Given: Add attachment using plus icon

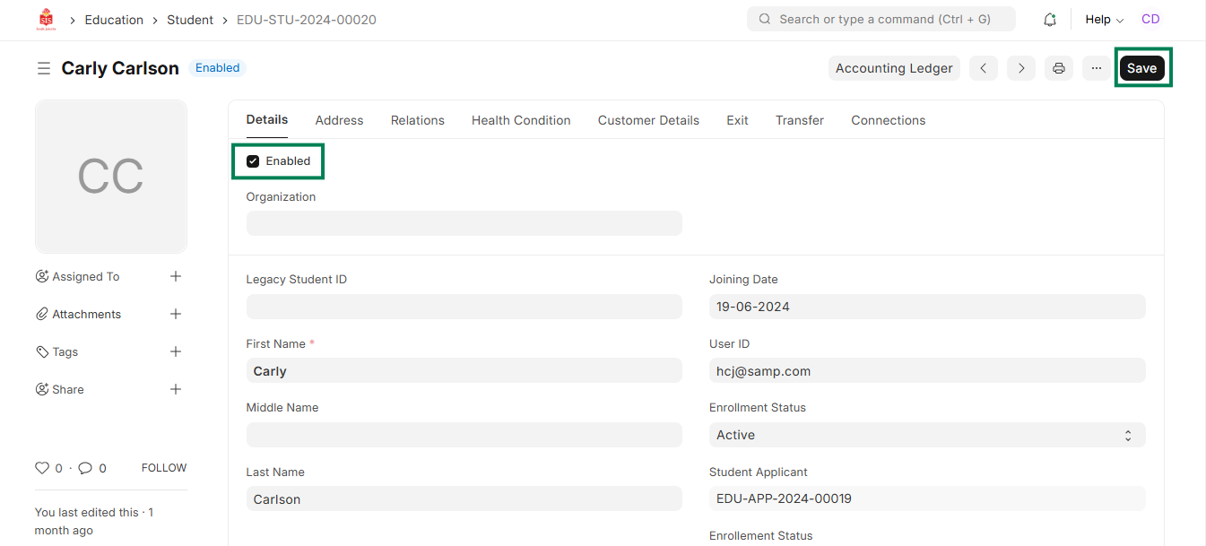Looking at the screenshot, I should [x=176, y=314].
